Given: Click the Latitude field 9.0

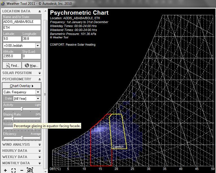Looking at the screenshot, I should click(x=12, y=39).
